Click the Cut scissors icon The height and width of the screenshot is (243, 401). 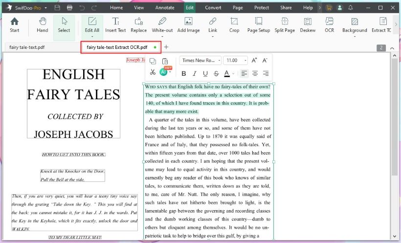153,72
